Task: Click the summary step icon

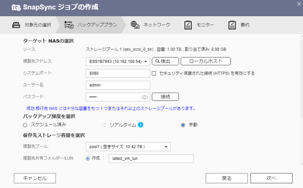Action: click(232, 25)
